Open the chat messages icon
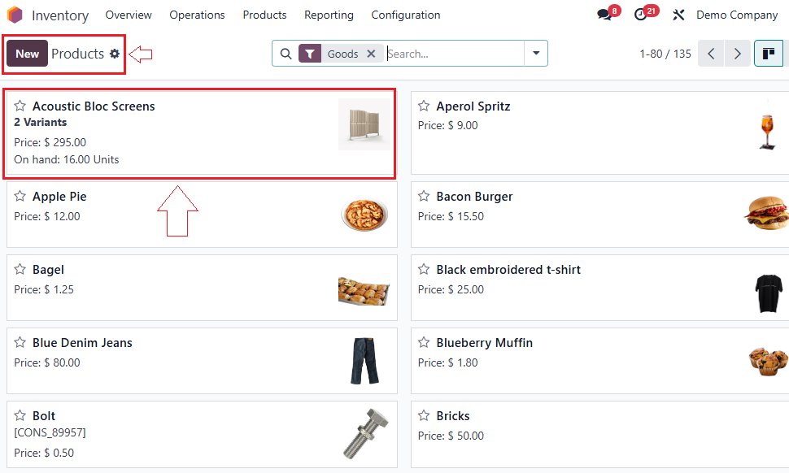This screenshot has width=789, height=473. tap(604, 15)
